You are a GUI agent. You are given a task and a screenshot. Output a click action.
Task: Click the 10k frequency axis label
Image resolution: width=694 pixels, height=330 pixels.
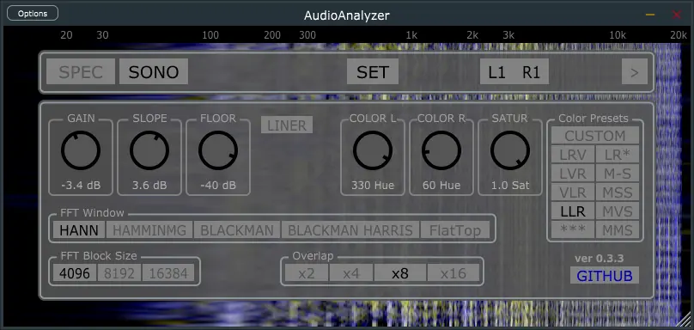pos(618,35)
